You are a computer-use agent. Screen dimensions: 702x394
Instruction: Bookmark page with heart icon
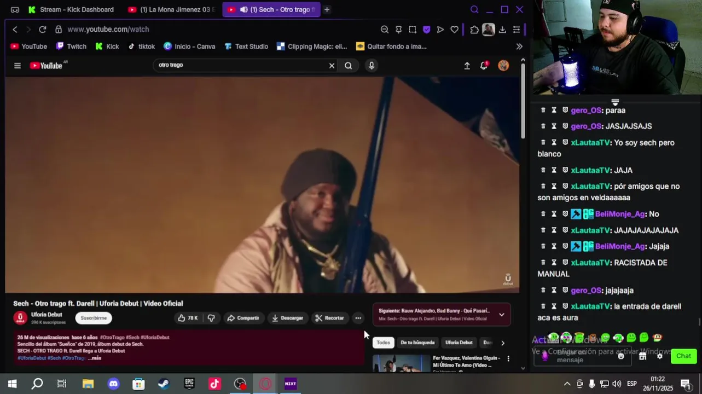(455, 30)
